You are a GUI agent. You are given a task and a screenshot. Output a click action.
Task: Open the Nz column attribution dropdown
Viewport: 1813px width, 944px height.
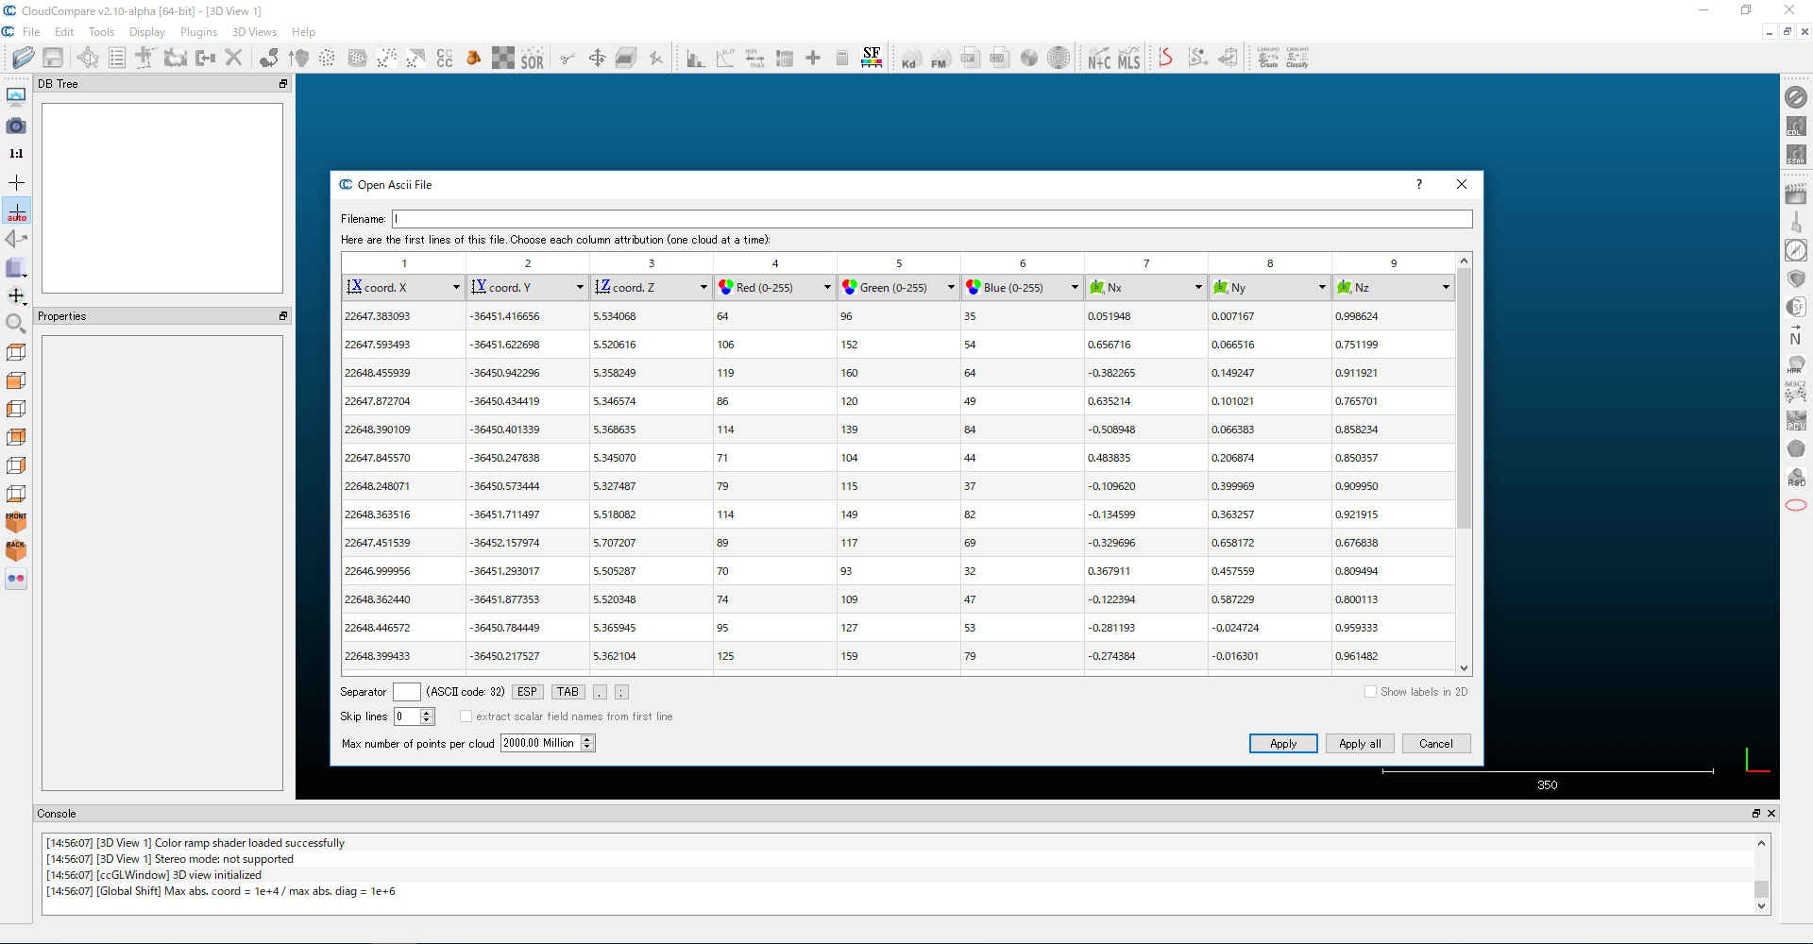1394,287
